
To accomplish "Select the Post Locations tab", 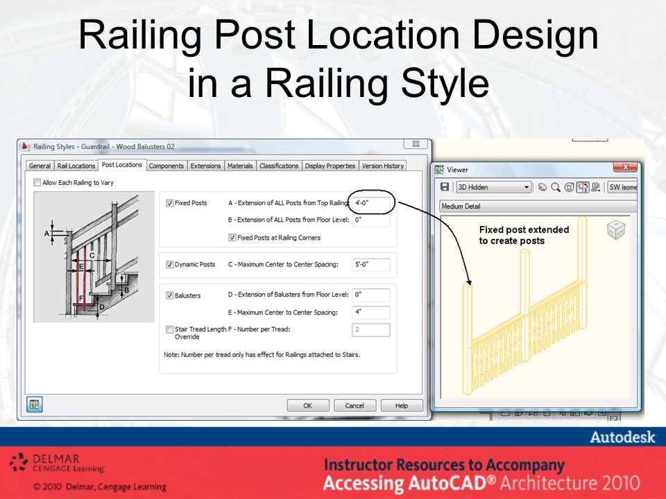I will point(122,165).
